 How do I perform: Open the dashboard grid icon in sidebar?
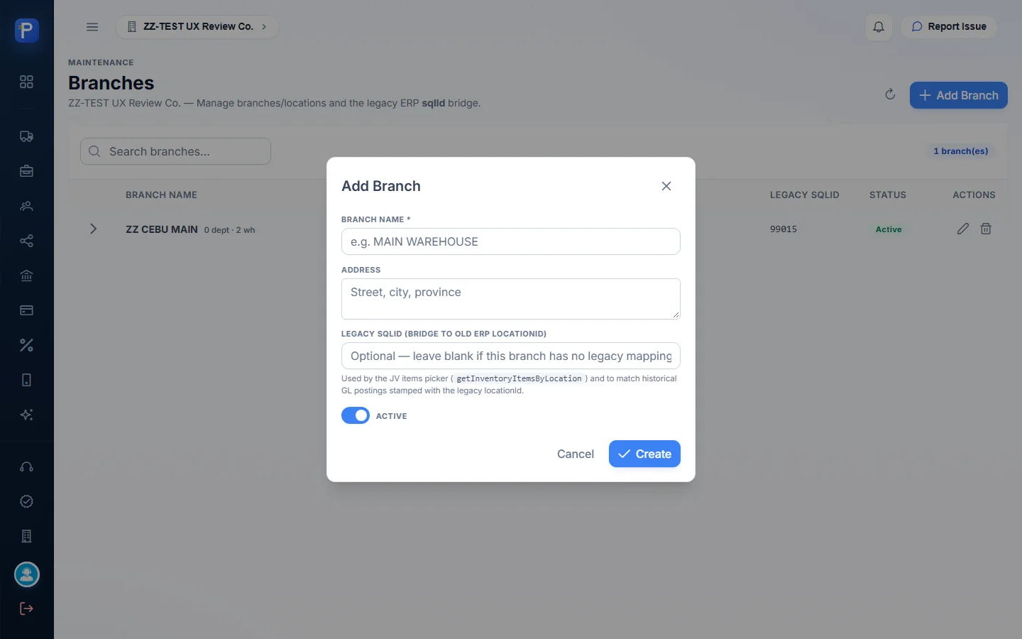[27, 82]
